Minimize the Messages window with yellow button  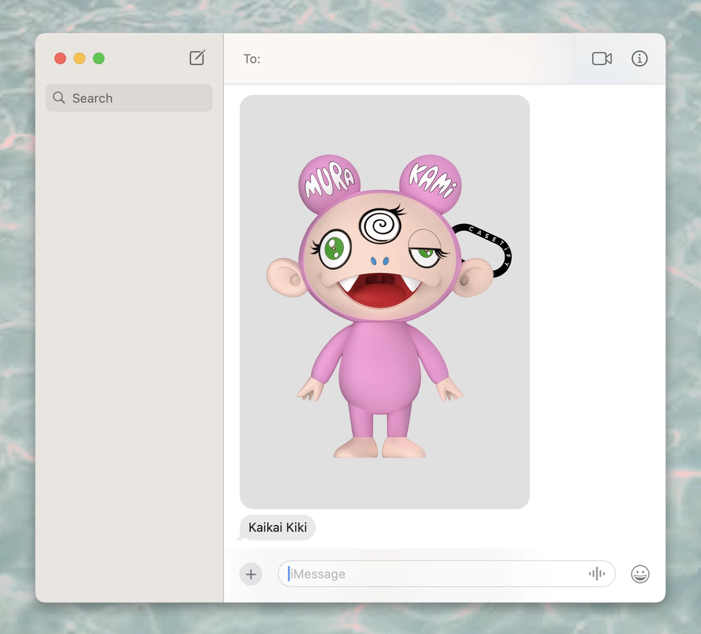[x=79, y=58]
